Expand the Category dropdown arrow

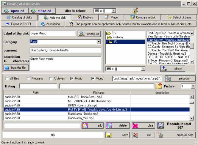pyautogui.click(x=99, y=42)
